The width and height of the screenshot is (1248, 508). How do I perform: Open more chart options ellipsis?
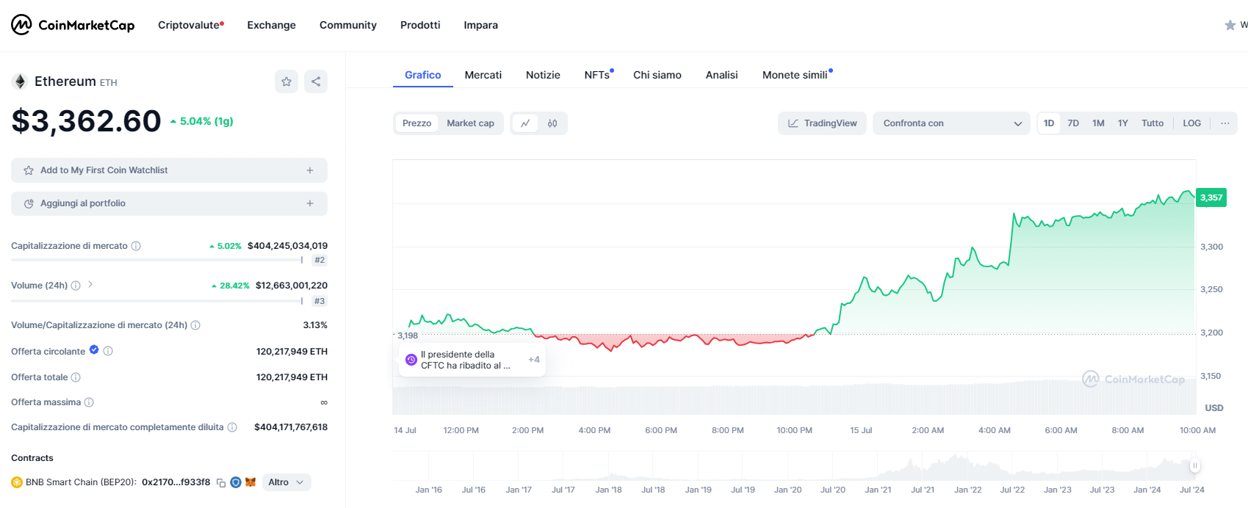pyautogui.click(x=1225, y=123)
